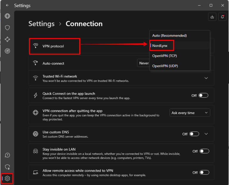Click the shield counter icon in sidebar
This screenshot has width=229, height=185.
(x=7, y=167)
